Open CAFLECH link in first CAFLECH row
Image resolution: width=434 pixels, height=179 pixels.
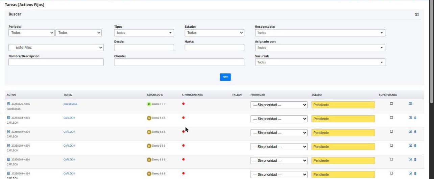tap(69, 118)
